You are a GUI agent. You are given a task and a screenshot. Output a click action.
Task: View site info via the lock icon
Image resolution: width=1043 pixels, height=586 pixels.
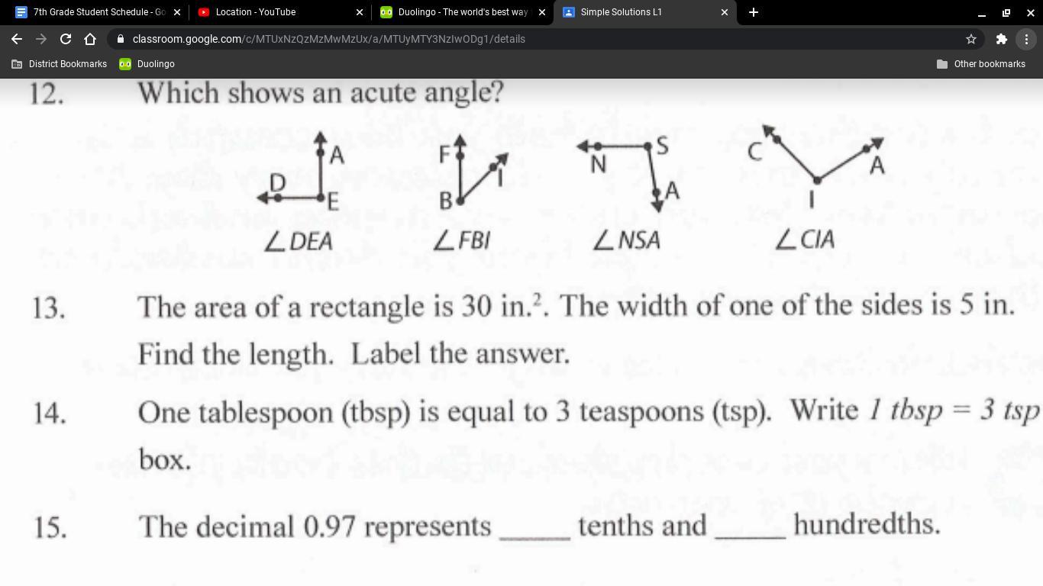[121, 39]
